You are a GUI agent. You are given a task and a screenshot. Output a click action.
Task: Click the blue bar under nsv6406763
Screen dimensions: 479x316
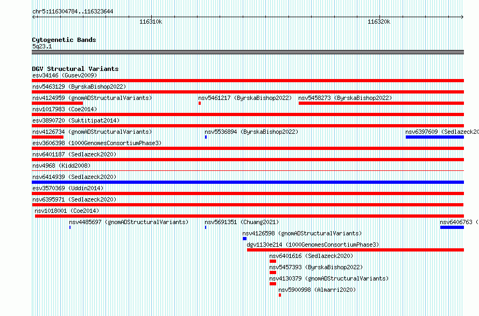click(452, 227)
